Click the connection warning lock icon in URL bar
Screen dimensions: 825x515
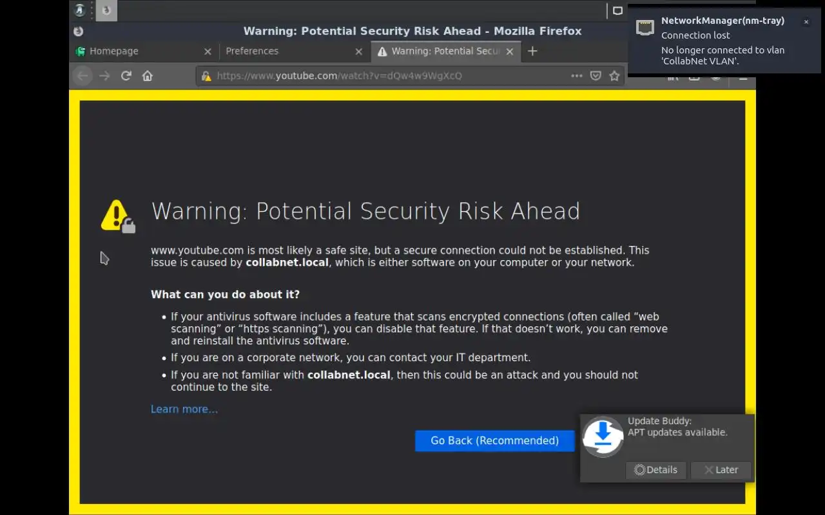(206, 76)
